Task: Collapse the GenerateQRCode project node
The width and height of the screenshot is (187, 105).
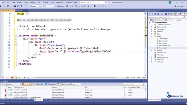Action: click(150, 22)
